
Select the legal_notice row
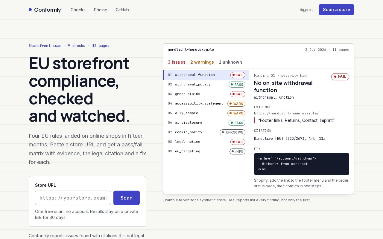[x=206, y=142]
